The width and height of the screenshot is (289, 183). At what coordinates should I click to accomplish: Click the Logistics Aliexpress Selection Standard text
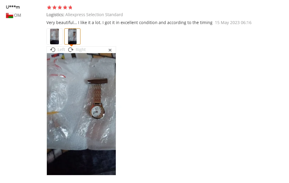pyautogui.click(x=85, y=15)
